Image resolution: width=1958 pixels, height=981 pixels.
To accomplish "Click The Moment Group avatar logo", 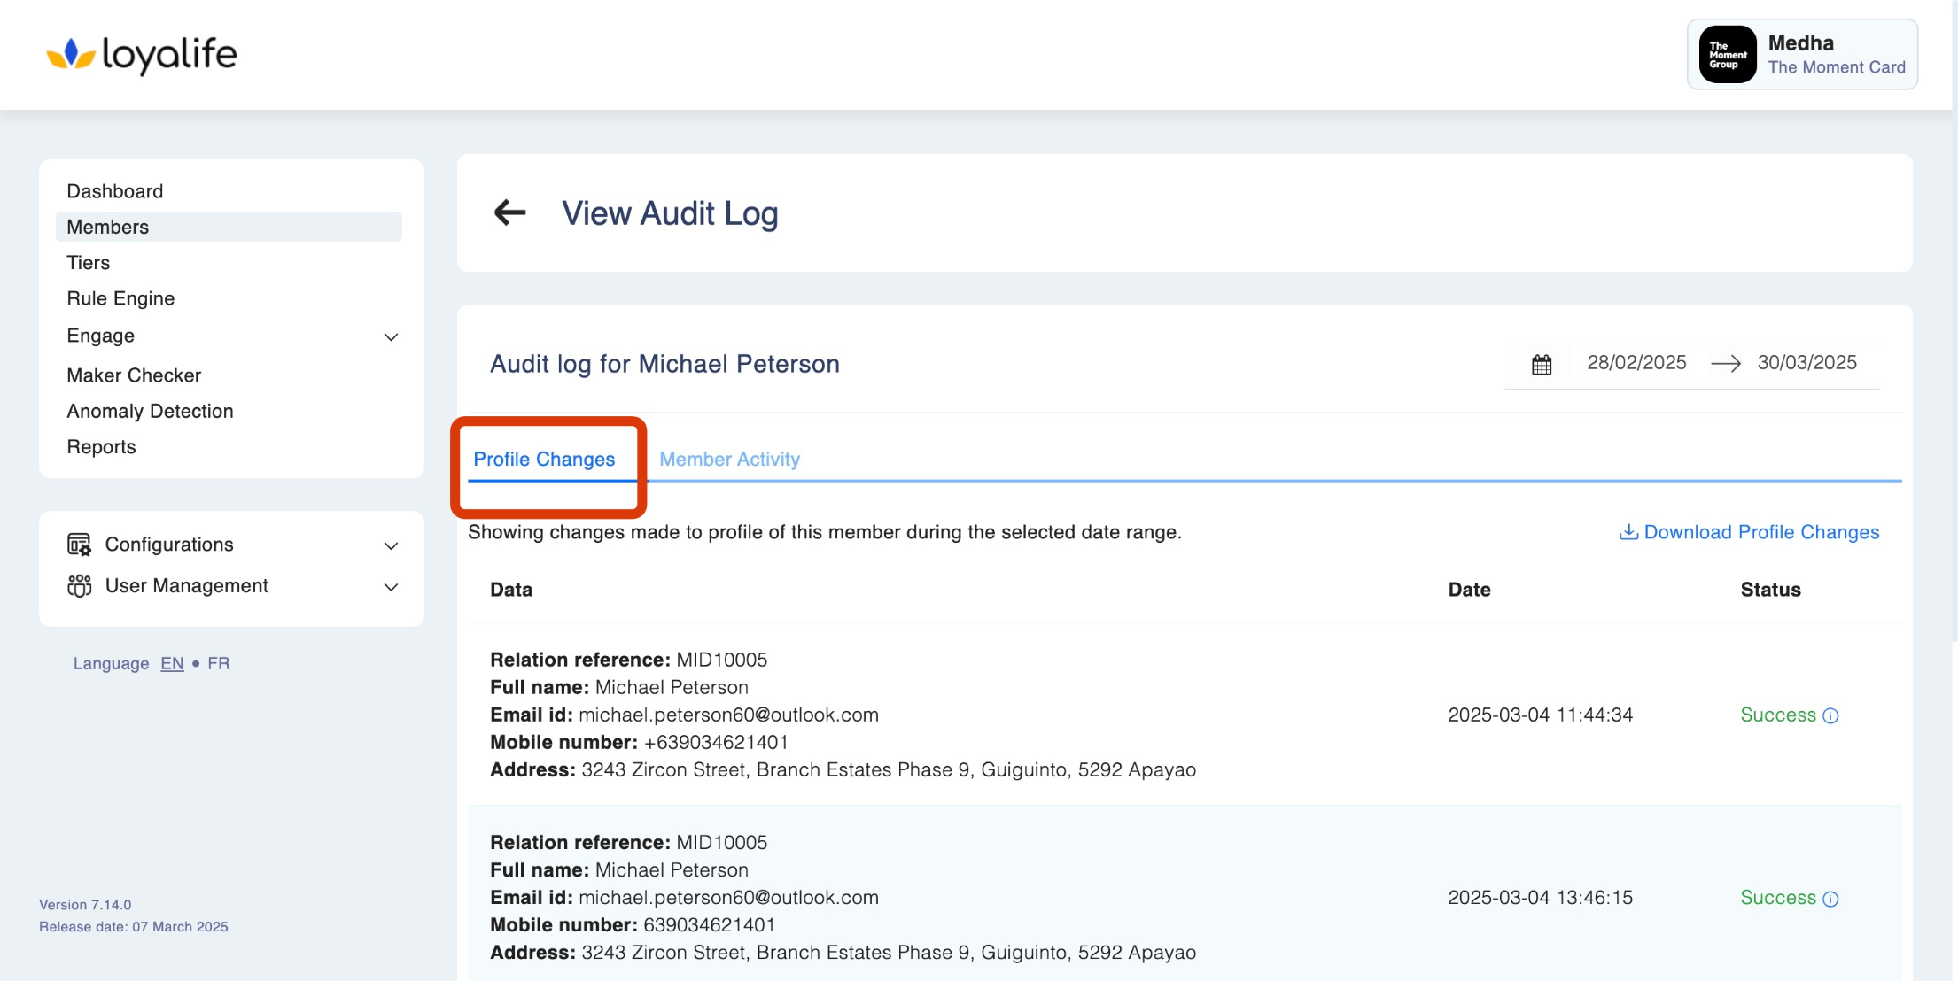I will pyautogui.click(x=1727, y=55).
